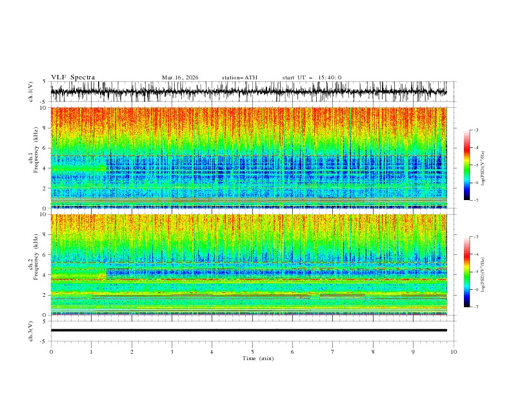Image resolution: width=511 pixels, height=395 pixels.
Task: Click the "-7" tick on the ch.2 color bar
Action: 476,307
